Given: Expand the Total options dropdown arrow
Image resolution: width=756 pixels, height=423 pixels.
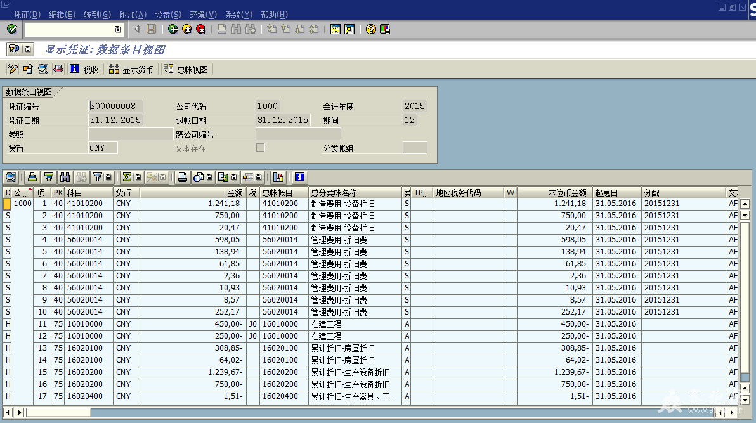Looking at the screenshot, I should tap(138, 178).
